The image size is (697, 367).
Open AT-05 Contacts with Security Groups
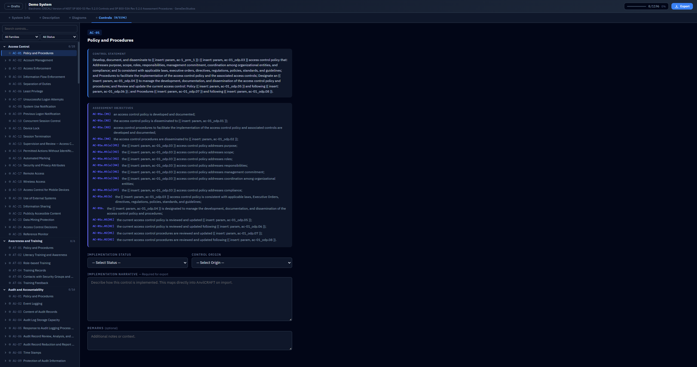tap(39, 277)
